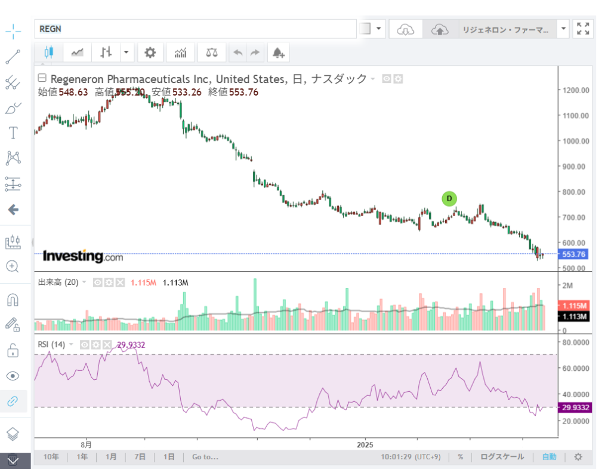Image resolution: width=611 pixels, height=473 pixels.
Task: Open chart settings gear in top toolbar
Action: pyautogui.click(x=150, y=52)
